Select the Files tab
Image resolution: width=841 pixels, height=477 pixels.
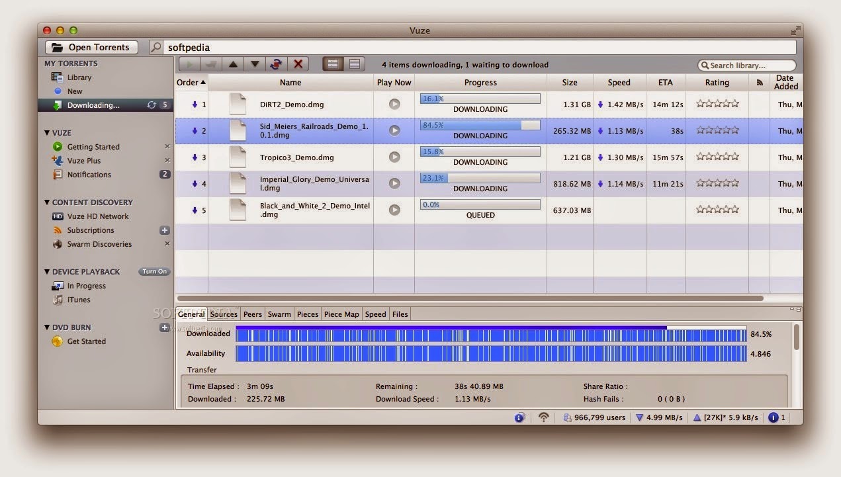pos(400,314)
